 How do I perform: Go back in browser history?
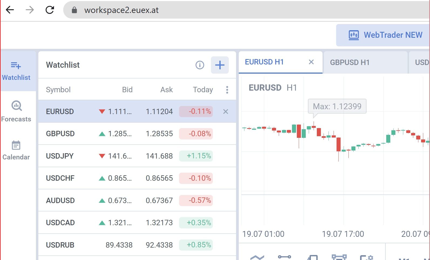[10, 10]
